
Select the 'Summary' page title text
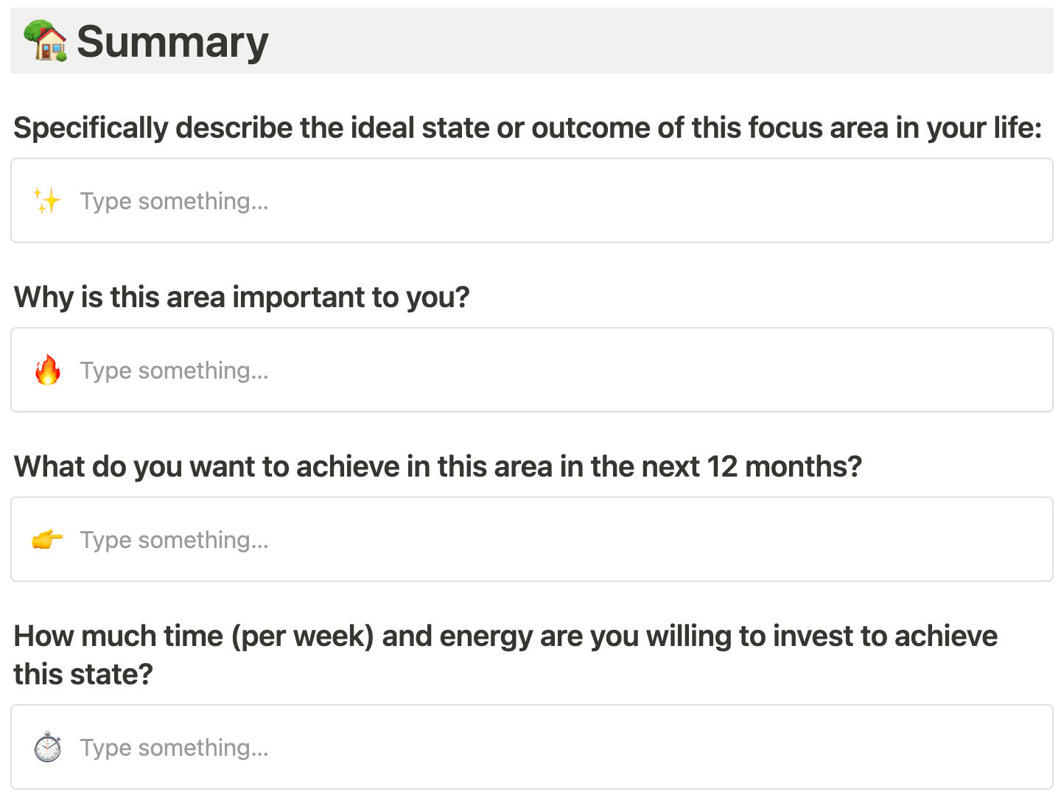(x=173, y=41)
